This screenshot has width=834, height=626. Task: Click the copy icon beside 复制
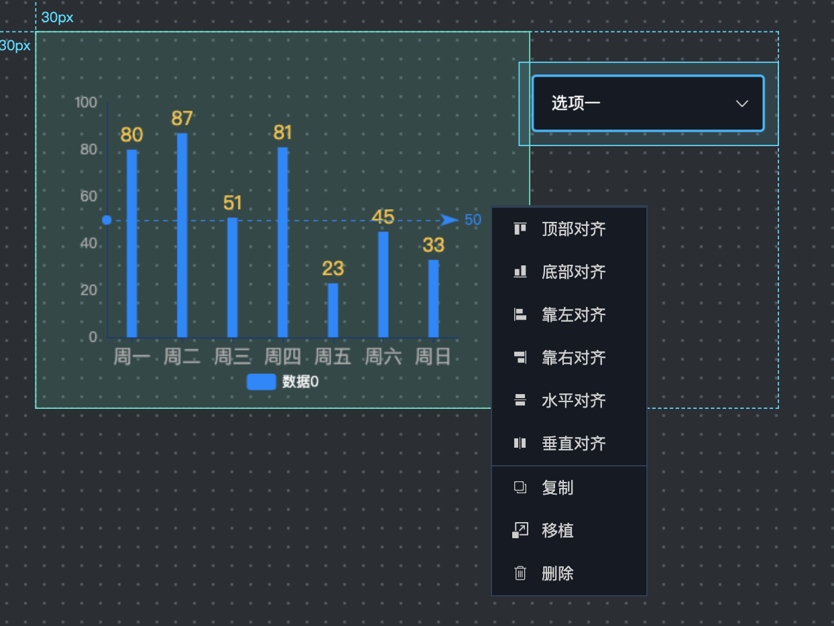tap(520, 487)
